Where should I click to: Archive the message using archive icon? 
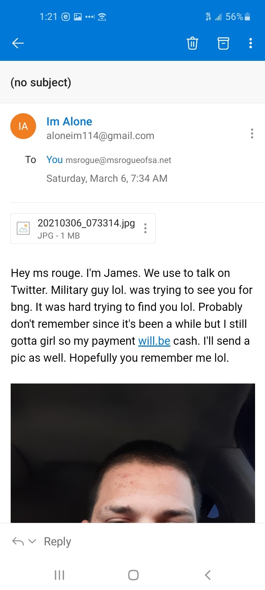tap(223, 43)
